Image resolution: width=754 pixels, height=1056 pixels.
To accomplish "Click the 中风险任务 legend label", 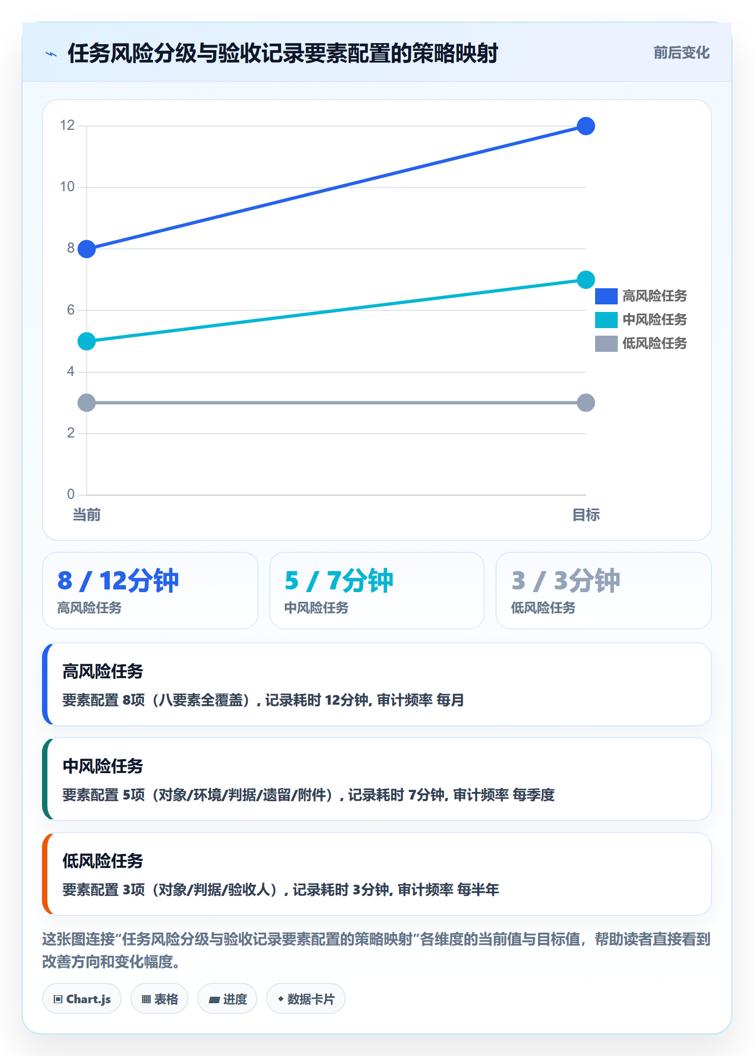I will [x=654, y=320].
